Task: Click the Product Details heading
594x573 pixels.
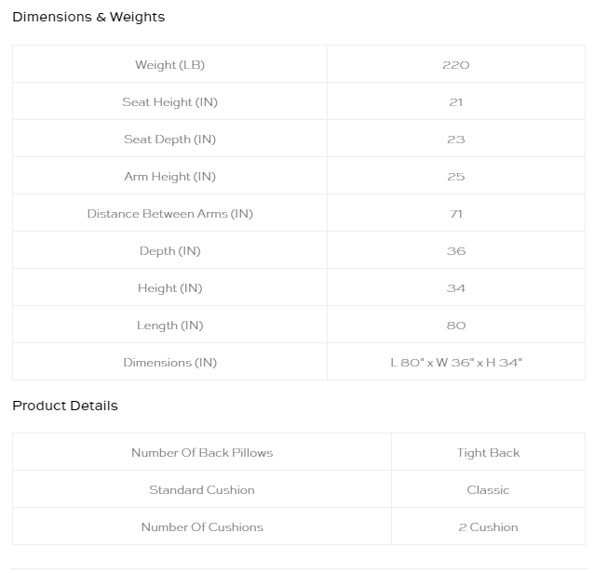Action: click(x=65, y=406)
